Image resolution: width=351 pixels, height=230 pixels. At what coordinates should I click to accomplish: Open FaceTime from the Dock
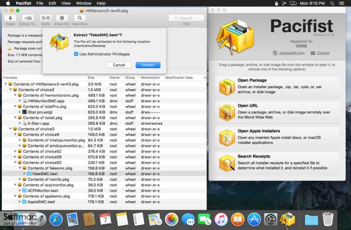tap(204, 219)
